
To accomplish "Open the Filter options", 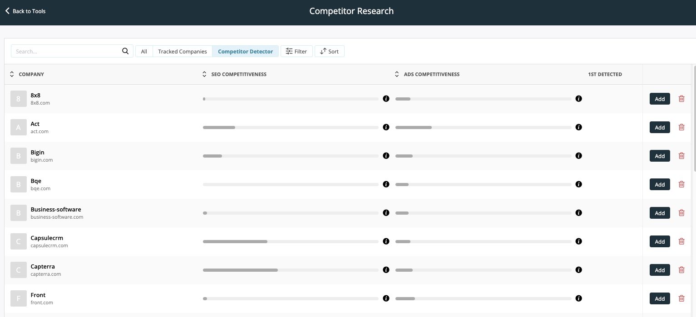I will 296,51.
